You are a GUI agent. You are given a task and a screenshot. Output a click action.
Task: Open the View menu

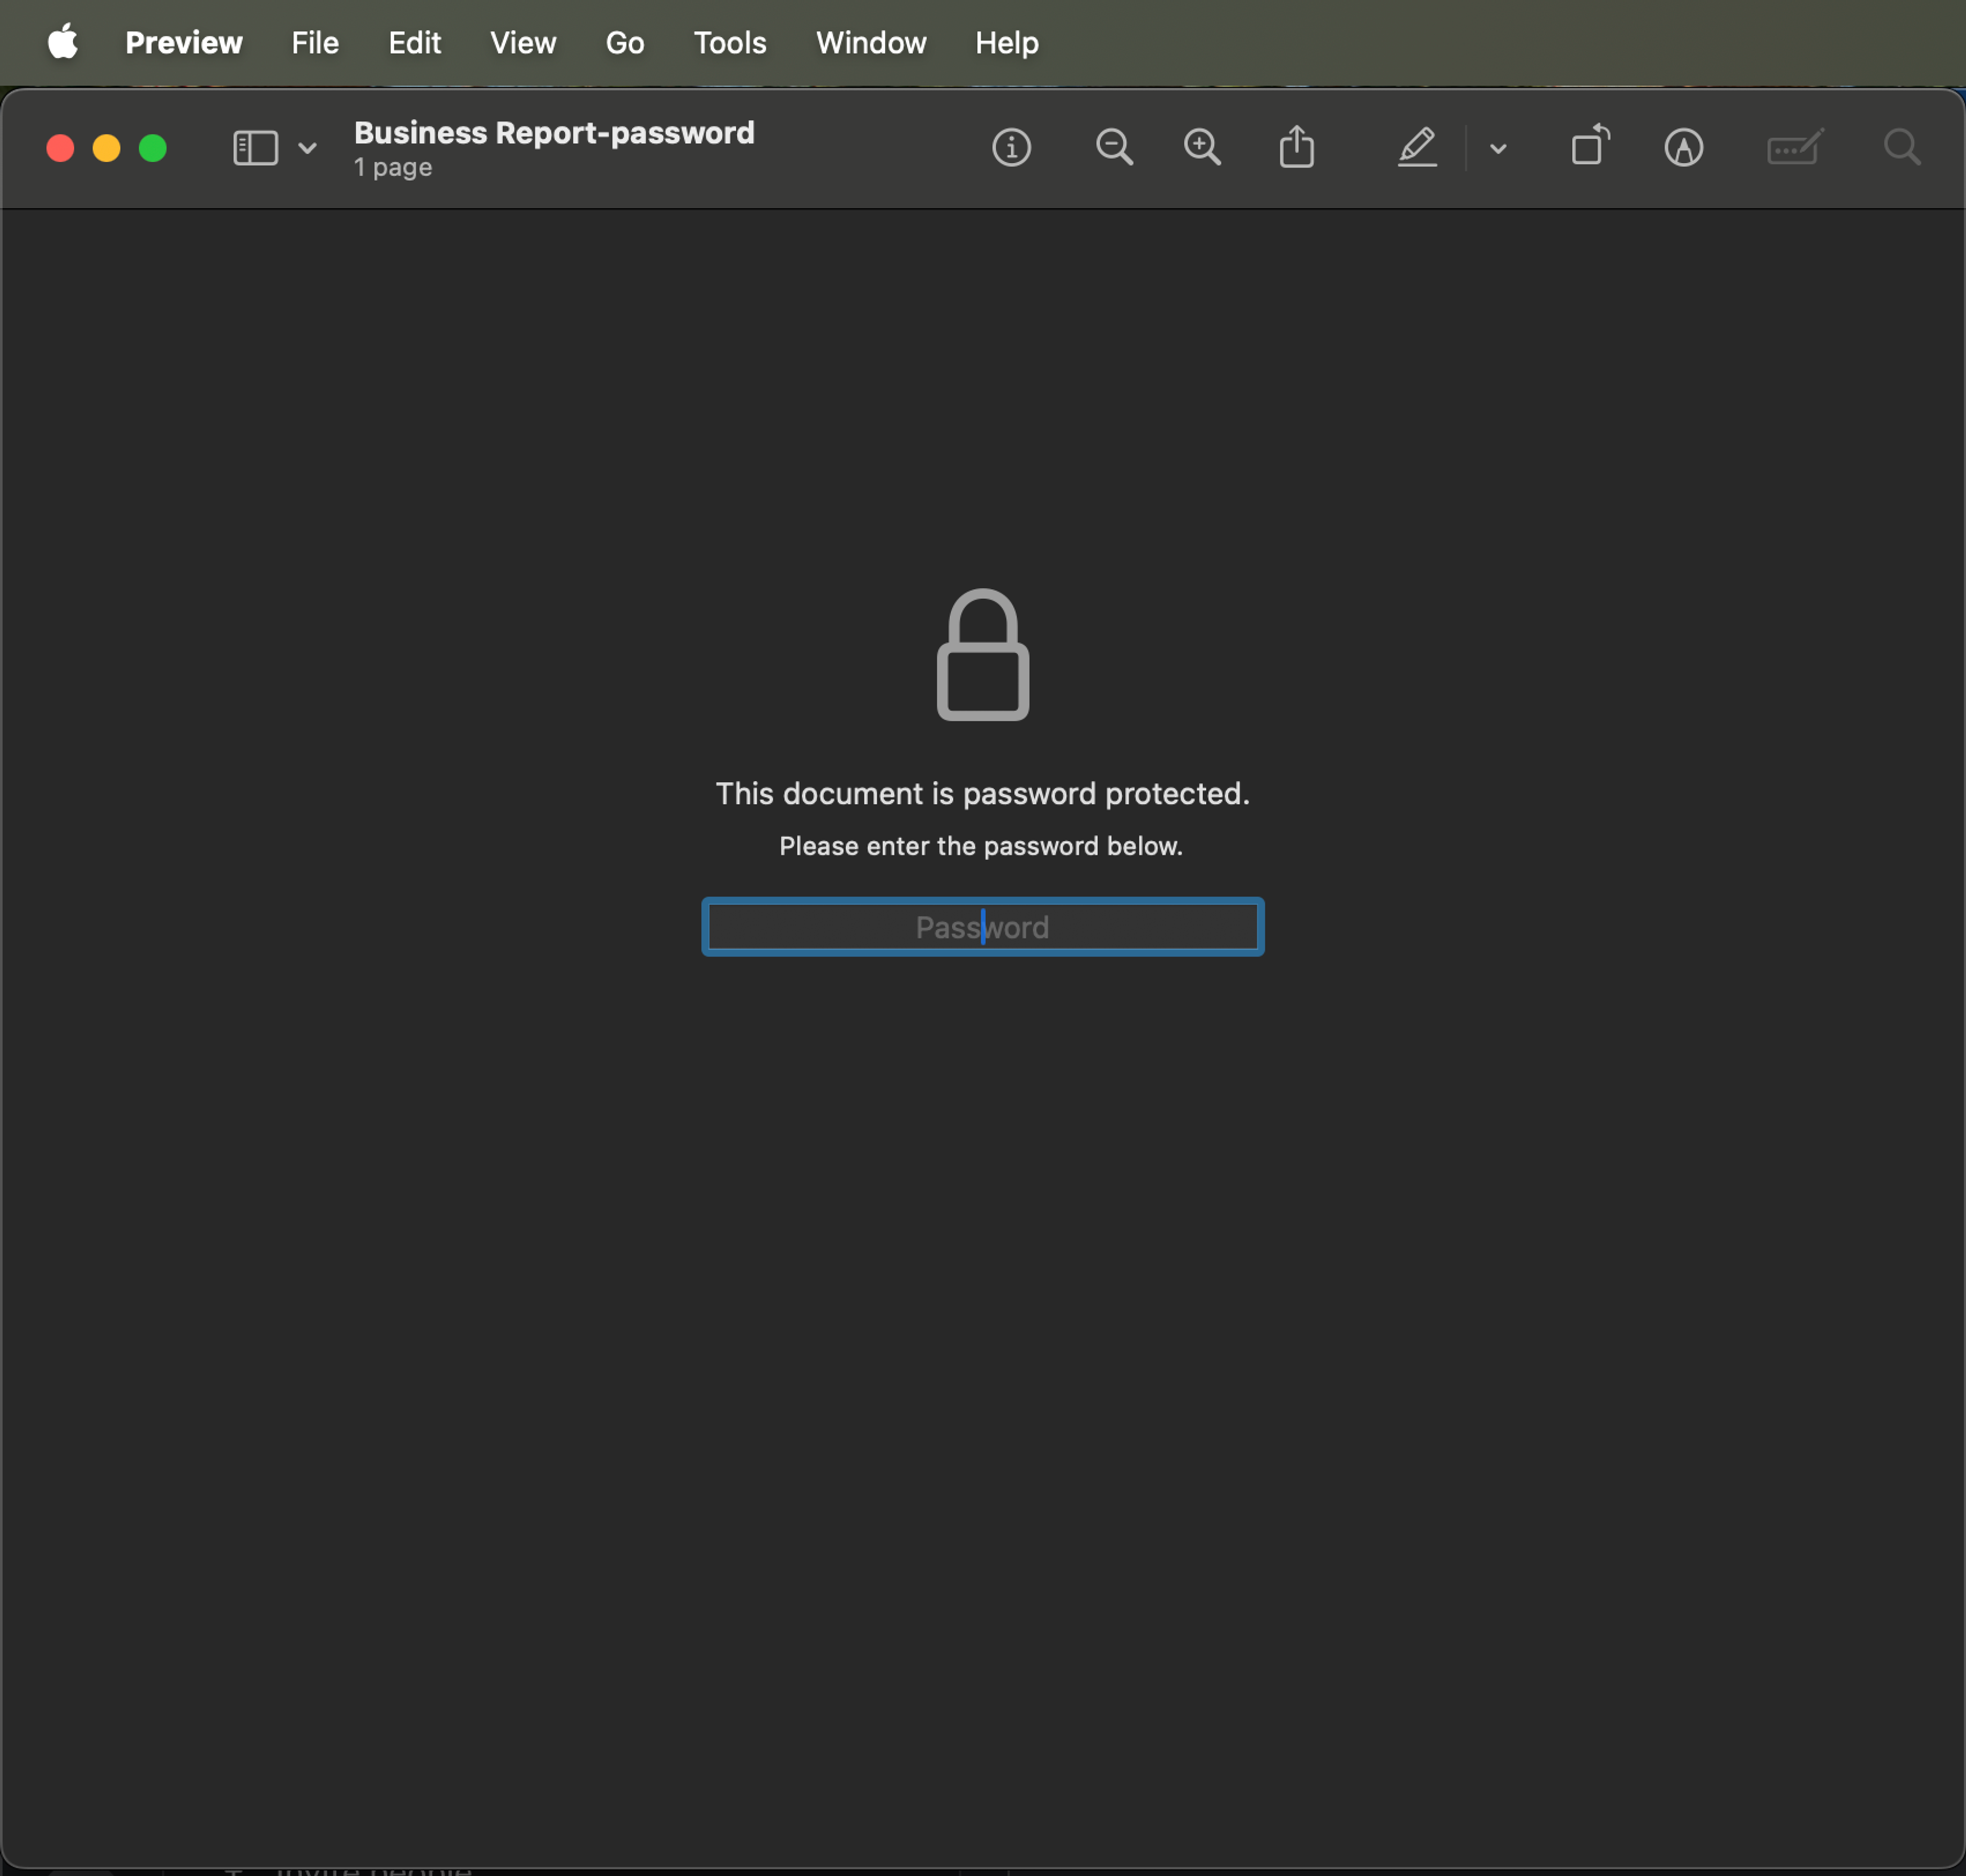point(523,43)
